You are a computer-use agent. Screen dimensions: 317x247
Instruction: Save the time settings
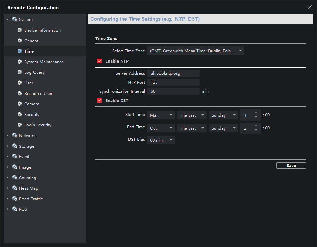[x=291, y=166]
